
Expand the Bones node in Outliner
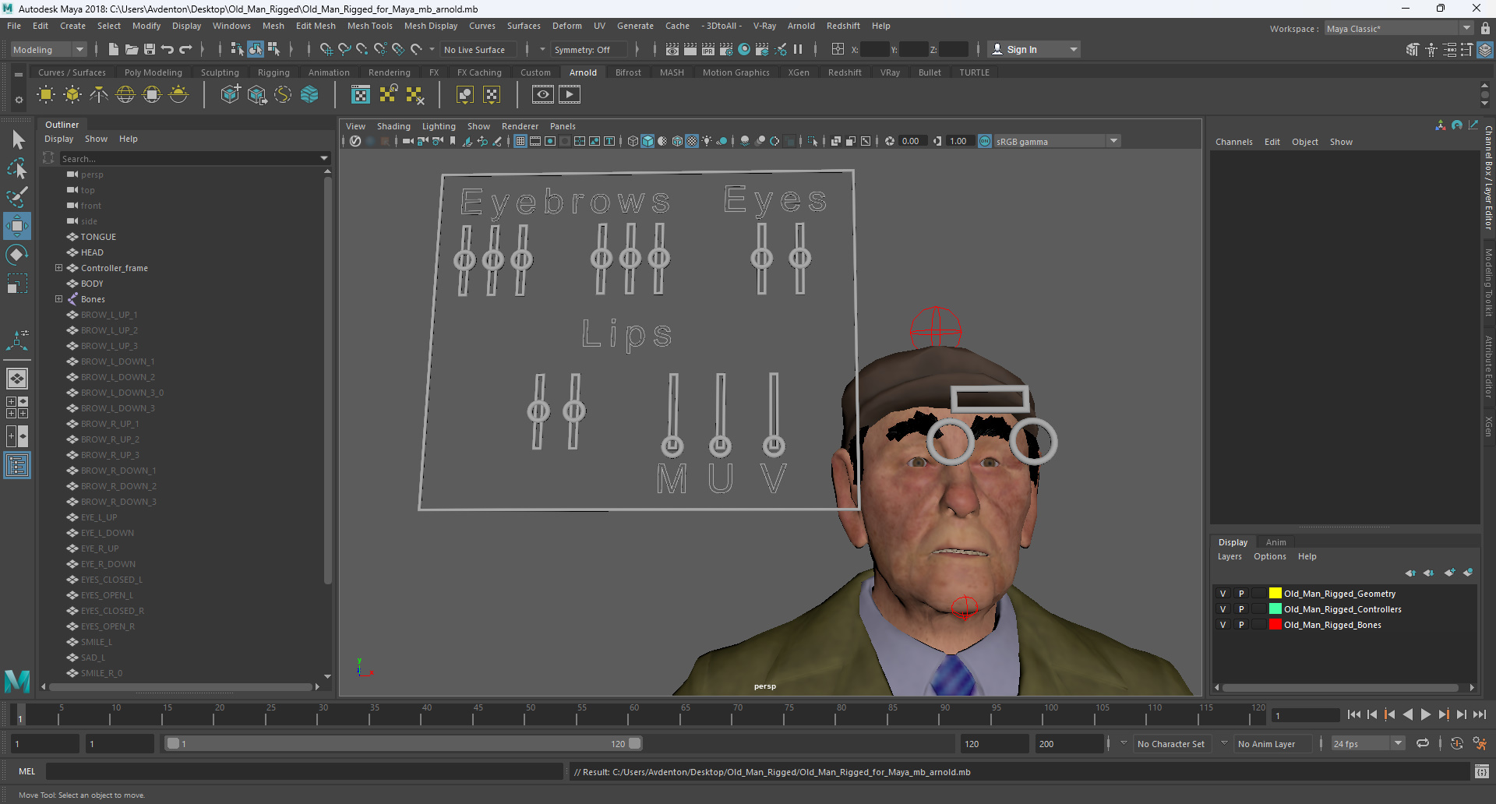(x=58, y=299)
